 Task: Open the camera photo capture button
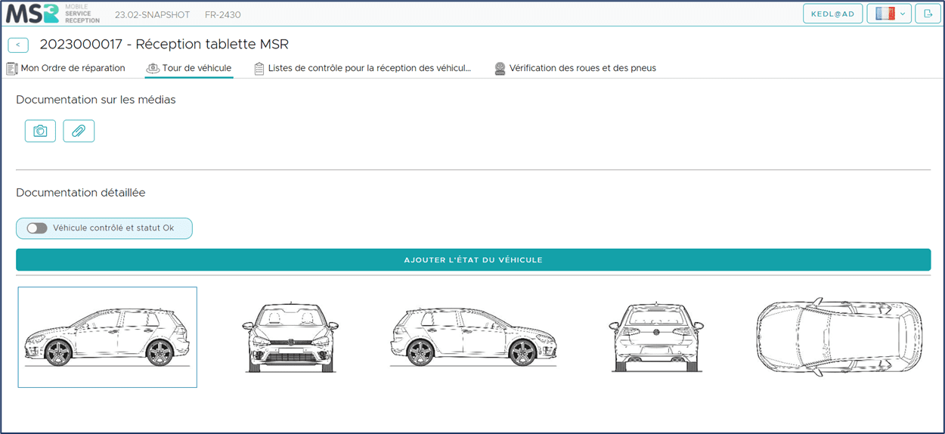(x=40, y=131)
